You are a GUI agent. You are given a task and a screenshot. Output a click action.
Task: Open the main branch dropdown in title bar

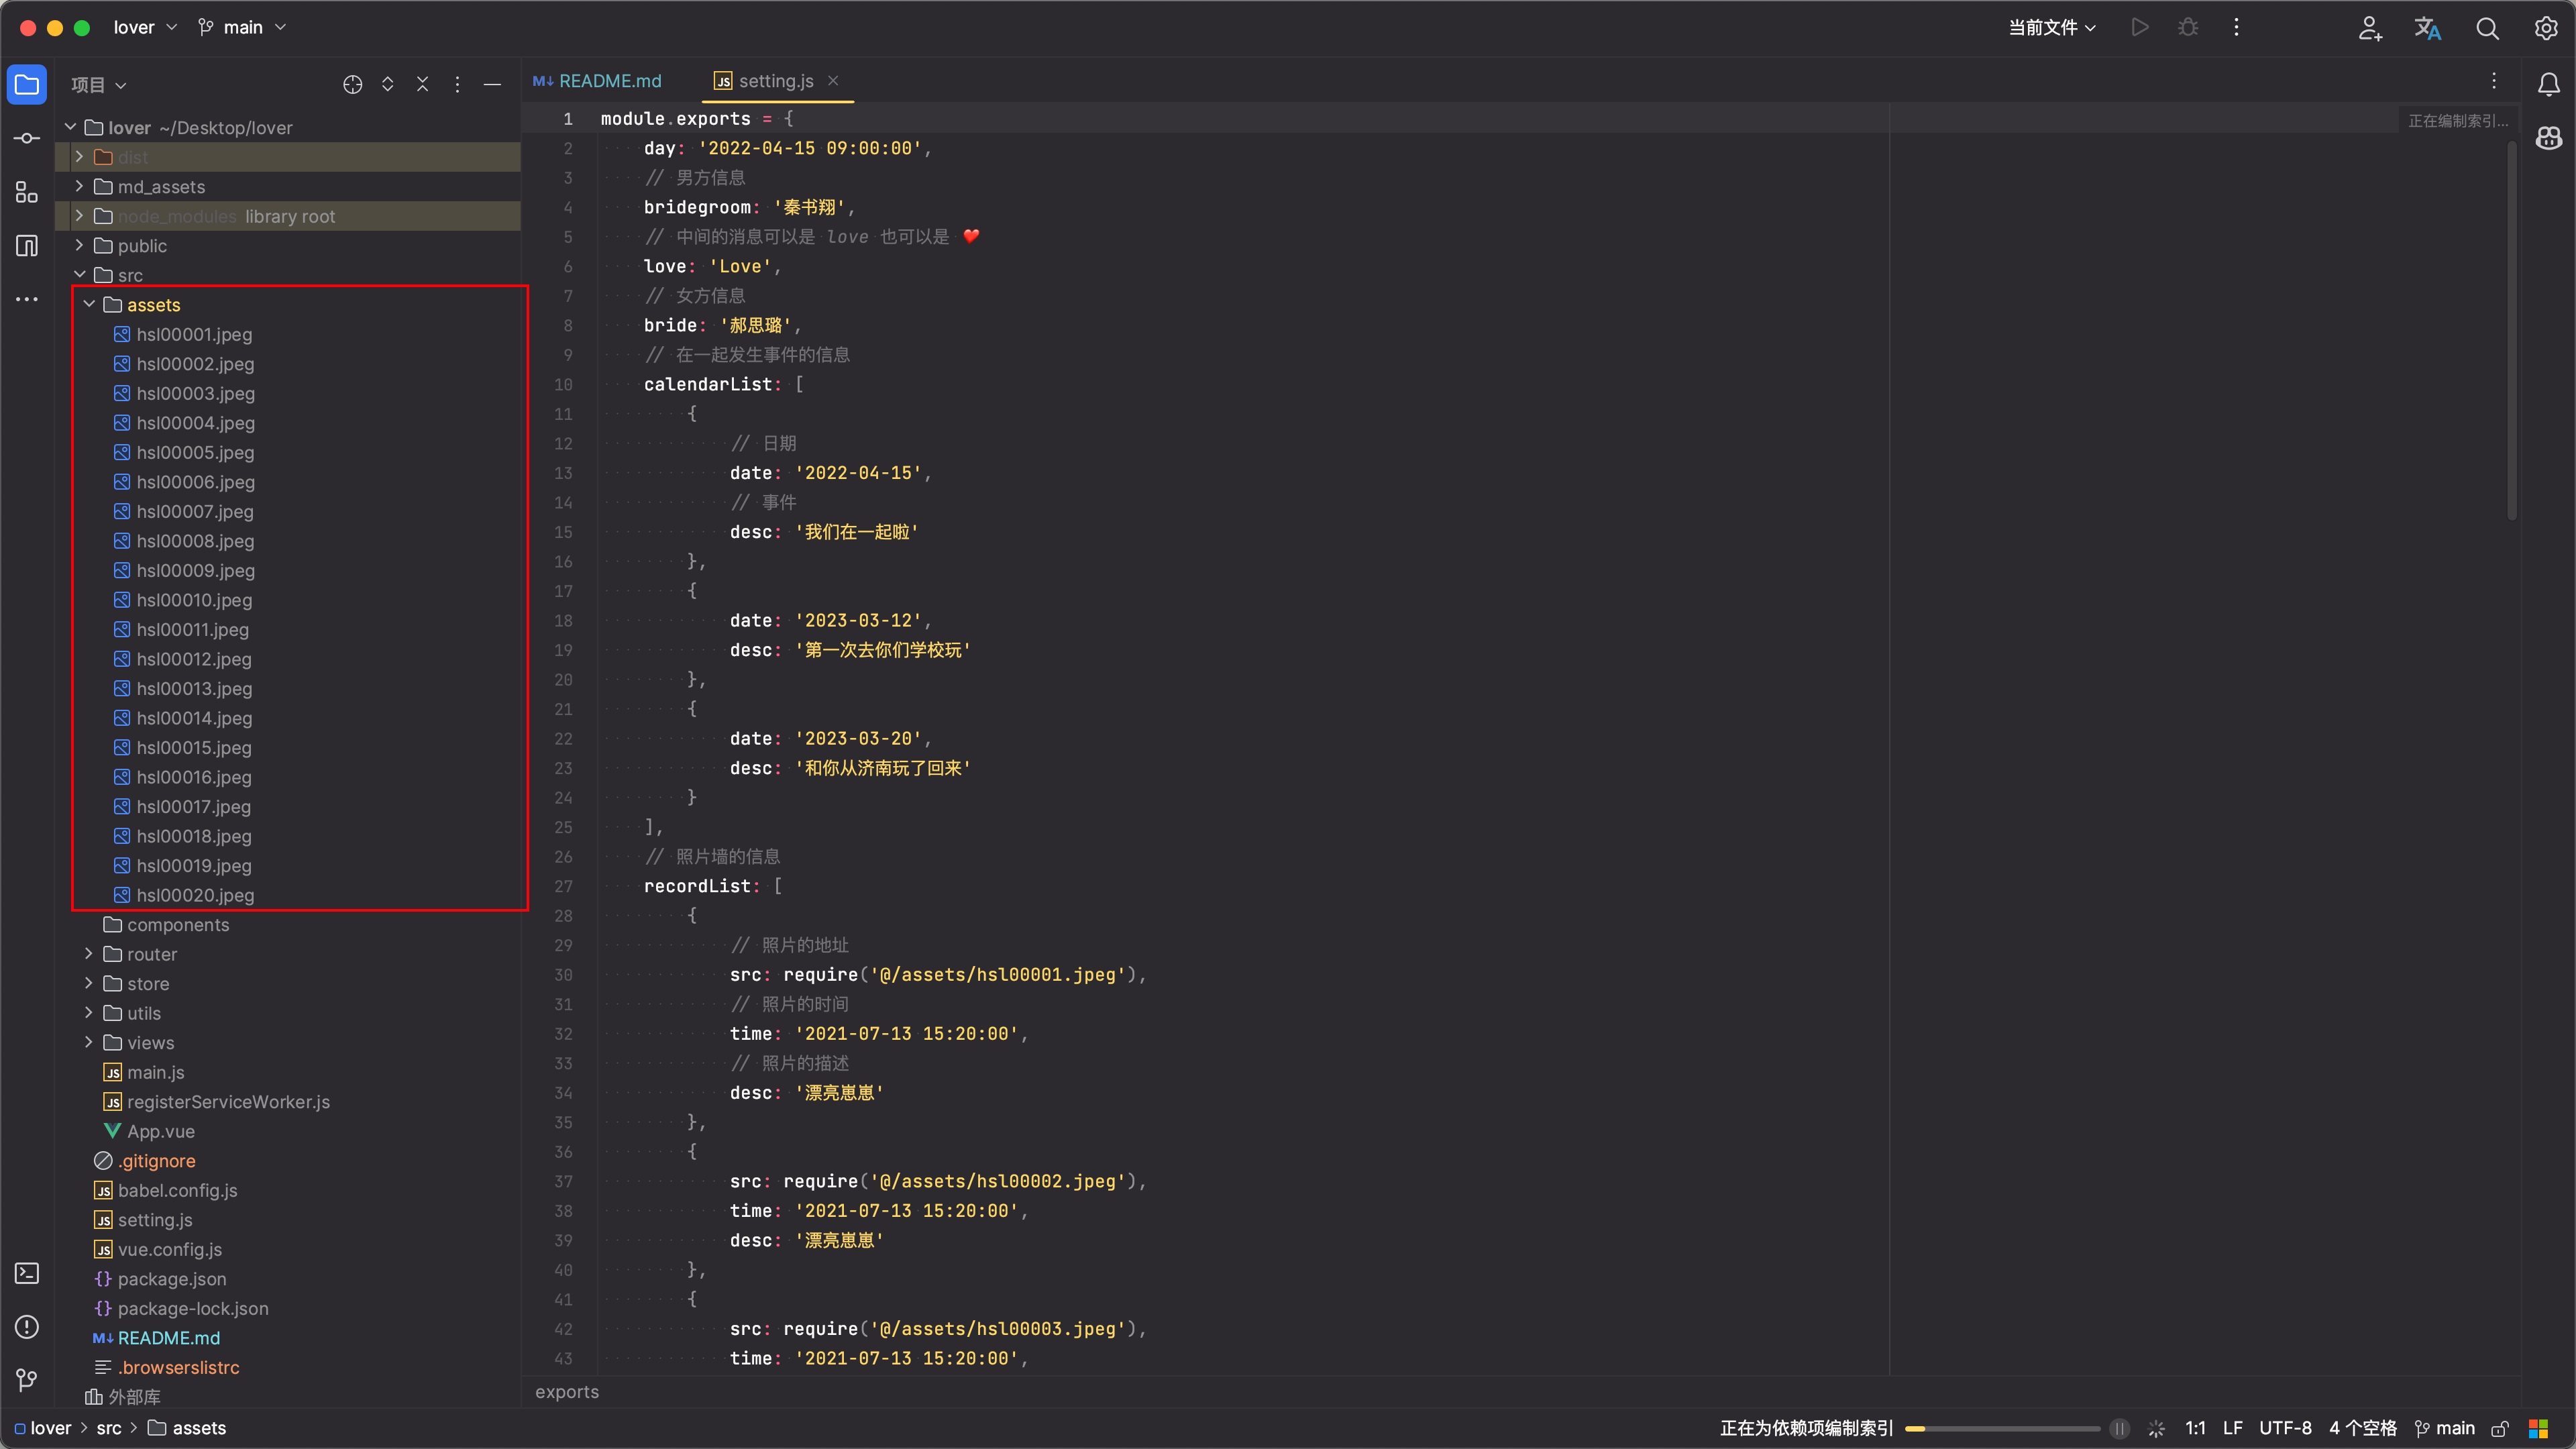243,27
